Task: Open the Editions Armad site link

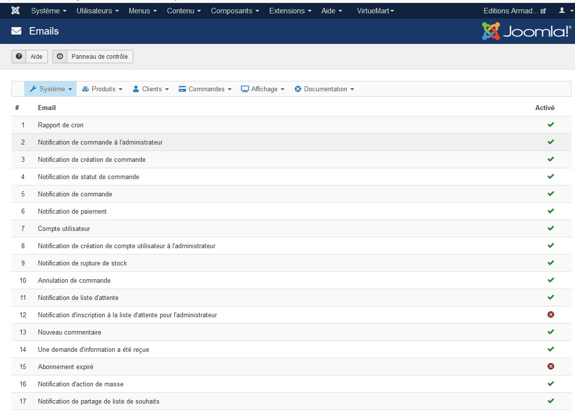Action: point(515,11)
